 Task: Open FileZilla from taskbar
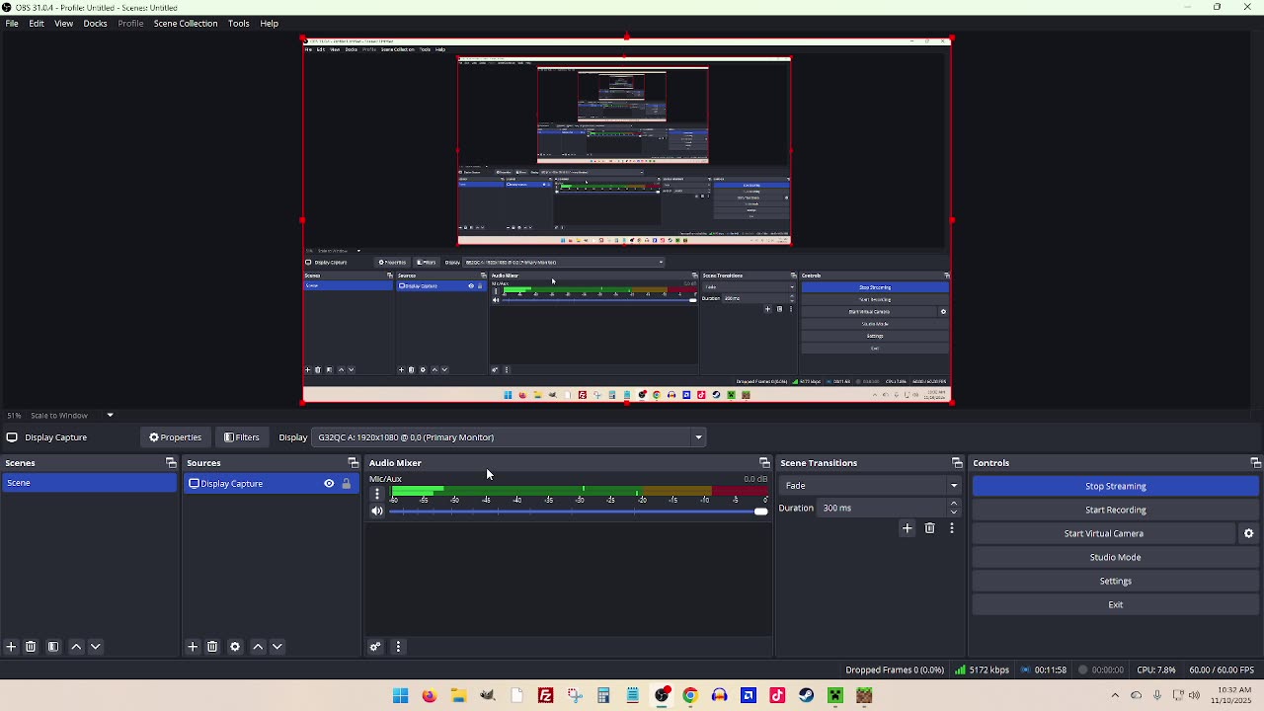(x=545, y=696)
